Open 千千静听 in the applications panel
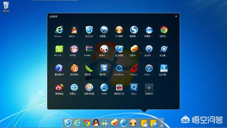The image size is (227, 128). click(x=119, y=30)
